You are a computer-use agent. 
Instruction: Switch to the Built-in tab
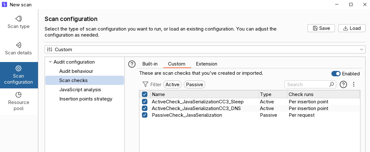pyautogui.click(x=150, y=64)
